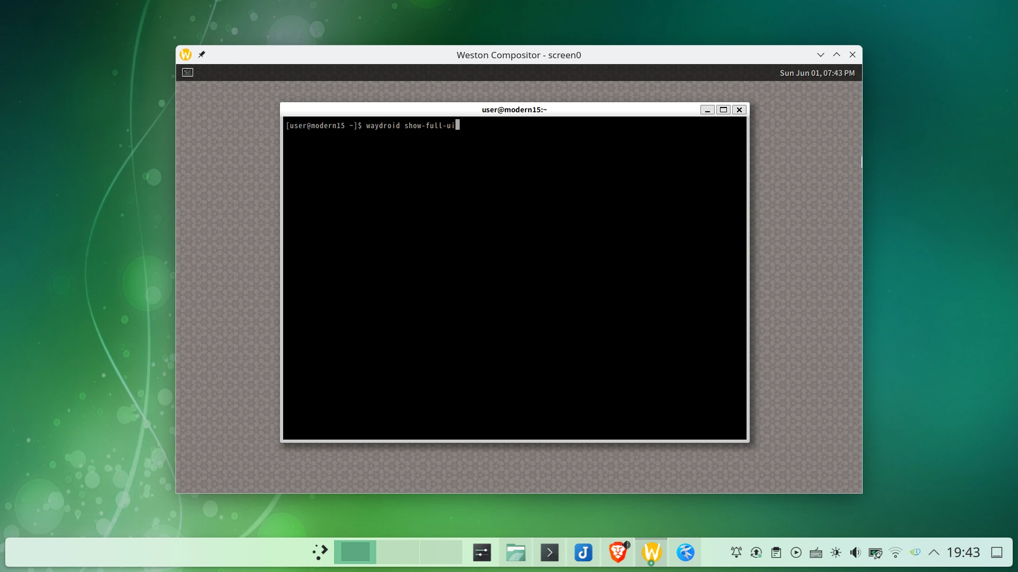Viewport: 1018px width, 572px height.
Task: Open the clipboard tray applet
Action: 776,552
